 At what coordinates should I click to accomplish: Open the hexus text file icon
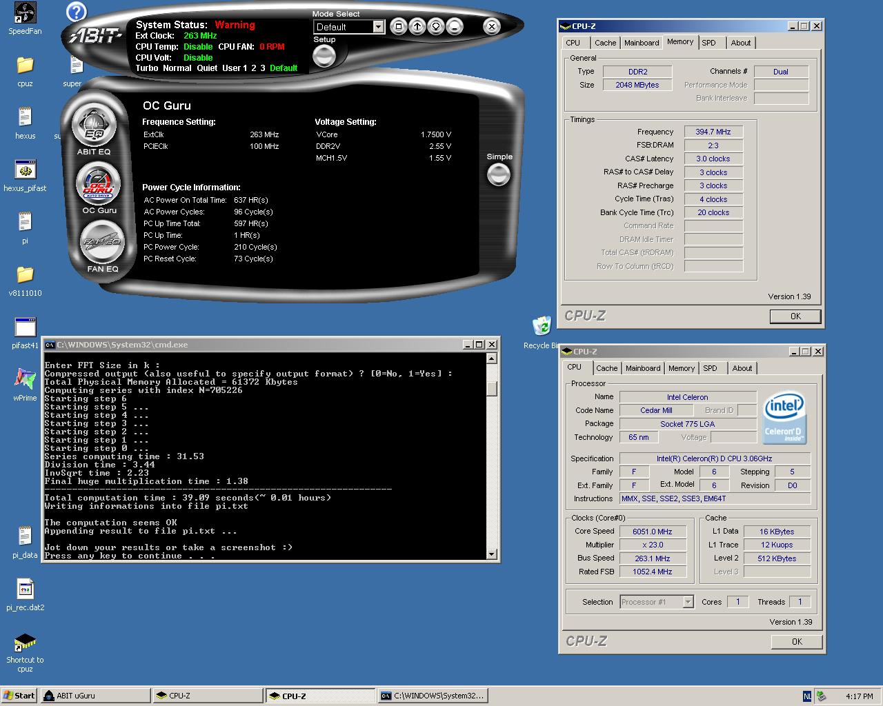click(x=25, y=123)
